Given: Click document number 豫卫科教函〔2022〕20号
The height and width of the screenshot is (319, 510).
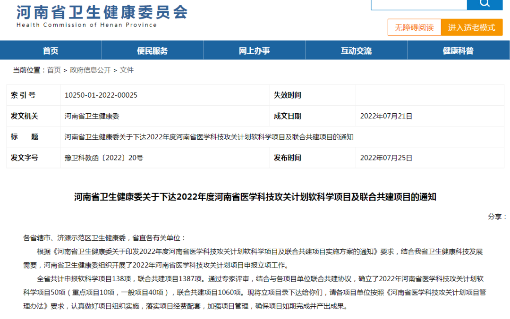Looking at the screenshot, I should pyautogui.click(x=104, y=158).
